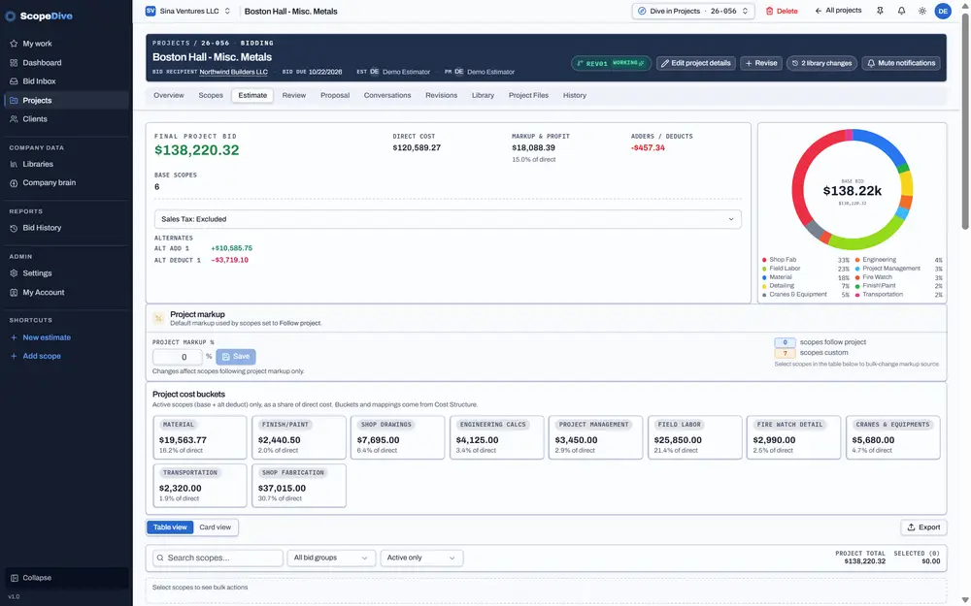The height and width of the screenshot is (606, 971).
Task: Click the My Account icon in sidebar
Action: [x=14, y=293]
